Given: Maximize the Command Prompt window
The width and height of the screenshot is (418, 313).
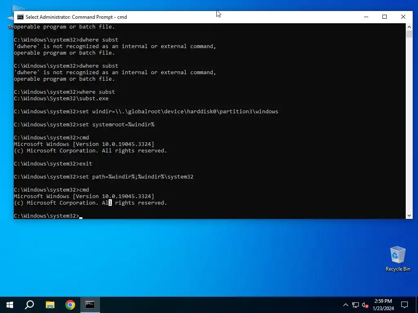Looking at the screenshot, I should pos(385,17).
